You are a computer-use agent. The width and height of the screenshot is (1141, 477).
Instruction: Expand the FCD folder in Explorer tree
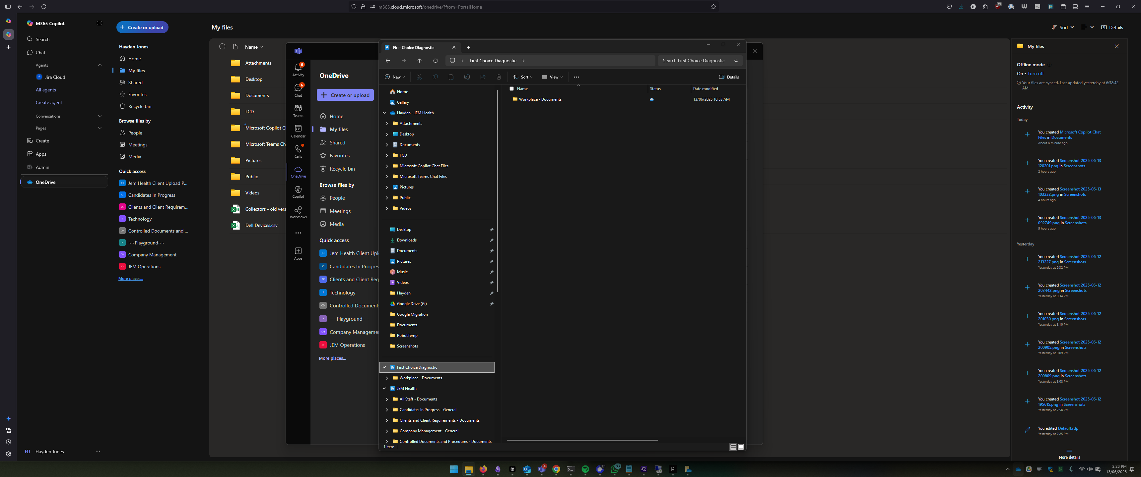(x=387, y=155)
